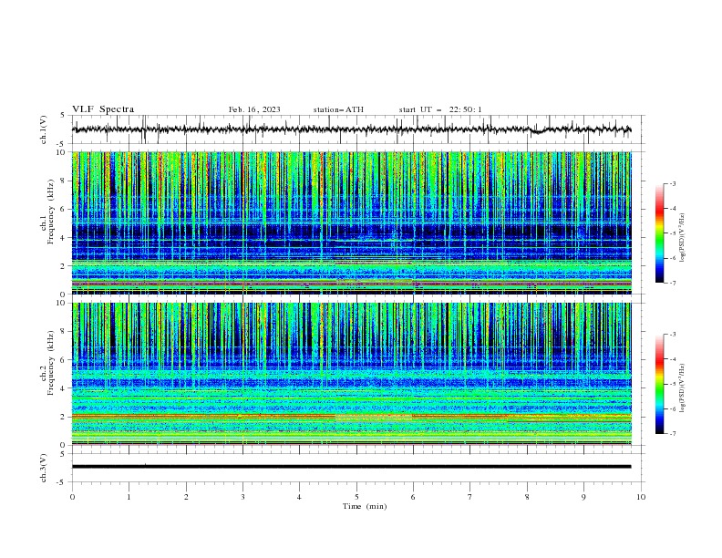
Task: Click time axis tick label "2"
Action: (186, 497)
